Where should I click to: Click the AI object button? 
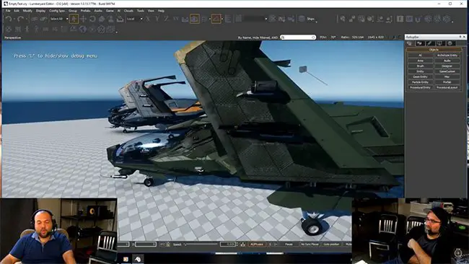(x=420, y=56)
